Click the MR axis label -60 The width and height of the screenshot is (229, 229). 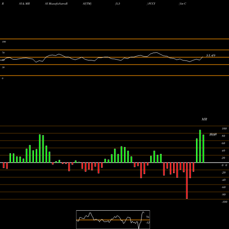click(x=224, y=187)
